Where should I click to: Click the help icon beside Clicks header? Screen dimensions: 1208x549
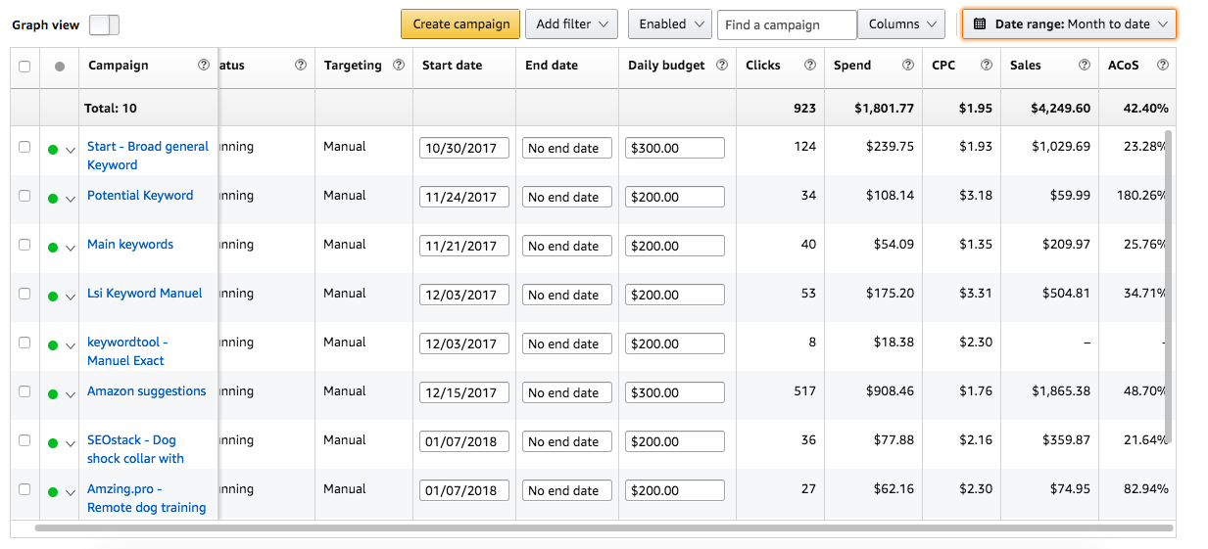click(x=810, y=66)
